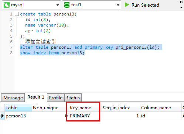Click the name varchar(20) line

click(47, 25)
